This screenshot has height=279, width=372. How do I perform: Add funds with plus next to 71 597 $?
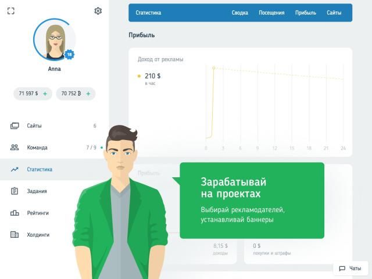click(x=45, y=94)
